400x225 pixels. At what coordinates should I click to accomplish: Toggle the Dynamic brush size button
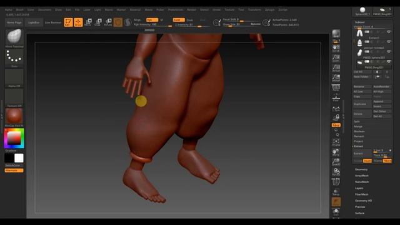point(256,24)
